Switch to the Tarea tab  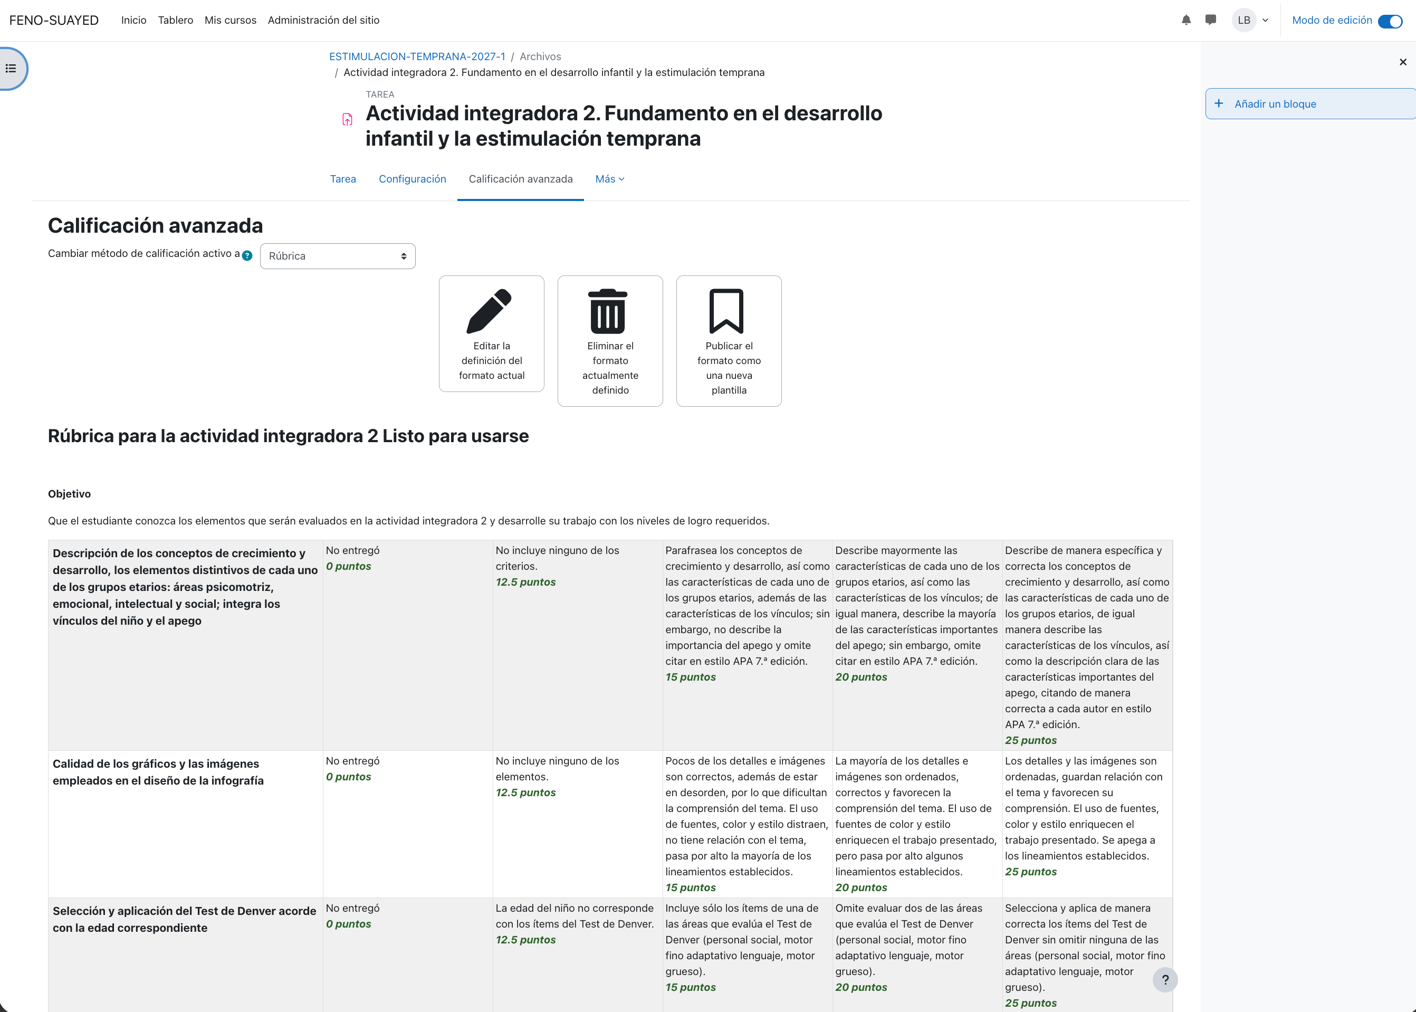click(342, 179)
